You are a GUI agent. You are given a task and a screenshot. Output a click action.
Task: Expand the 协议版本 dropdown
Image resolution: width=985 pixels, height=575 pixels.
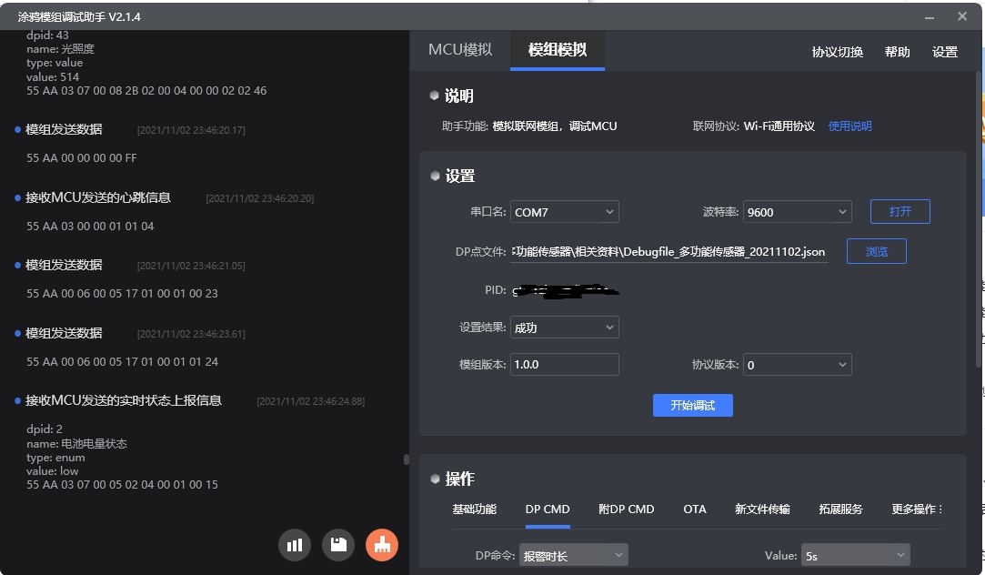tap(797, 365)
